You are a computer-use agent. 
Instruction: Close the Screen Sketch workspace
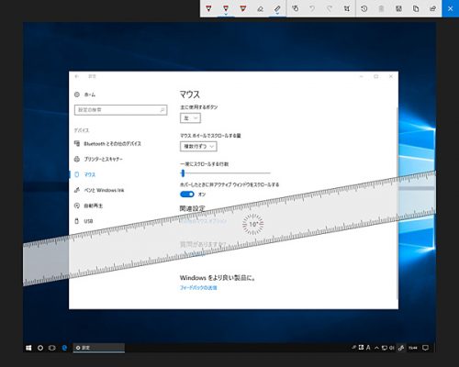(x=451, y=8)
